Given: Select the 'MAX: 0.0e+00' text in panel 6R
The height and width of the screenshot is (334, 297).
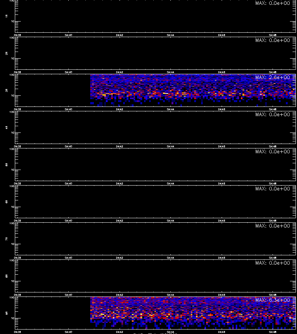Looking at the screenshot, I should 272,189.
